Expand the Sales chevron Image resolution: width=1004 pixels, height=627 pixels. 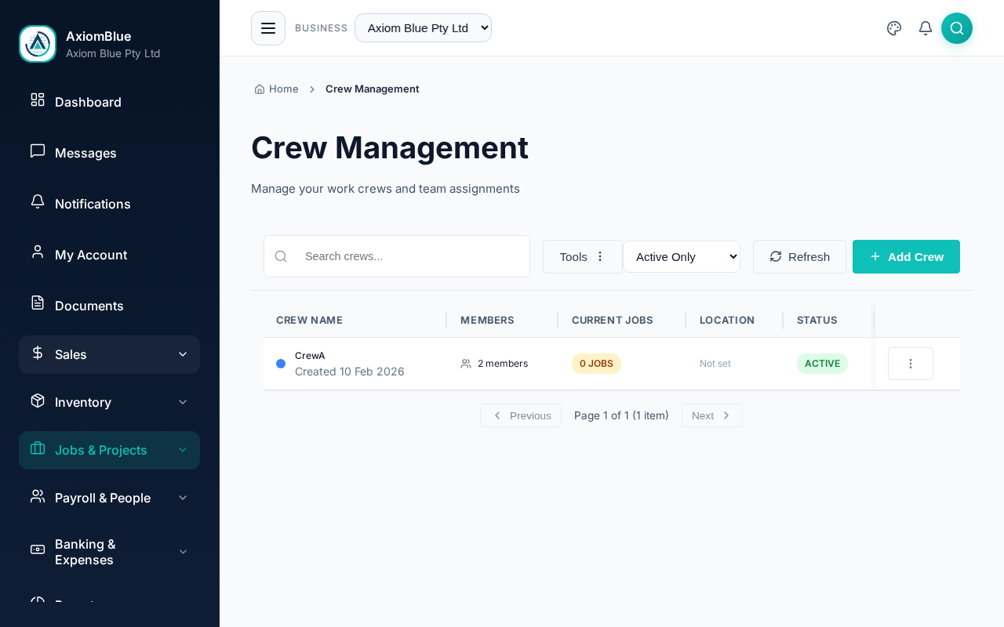(183, 354)
